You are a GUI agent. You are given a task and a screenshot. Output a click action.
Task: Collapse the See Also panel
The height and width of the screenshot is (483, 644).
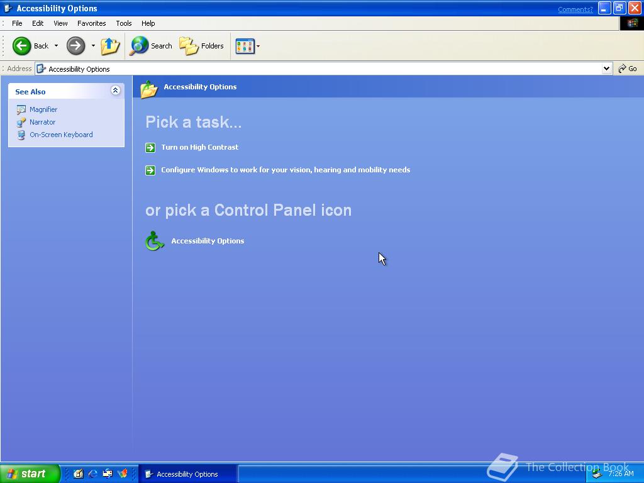click(116, 91)
